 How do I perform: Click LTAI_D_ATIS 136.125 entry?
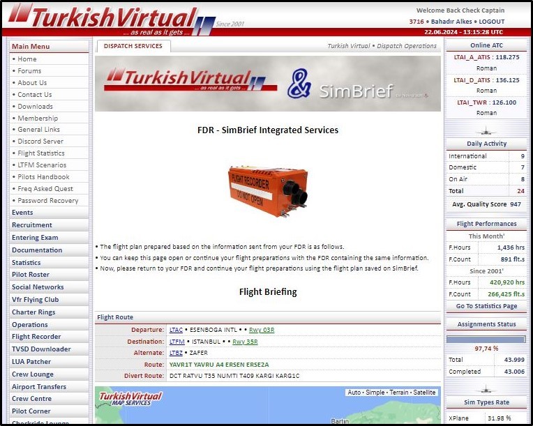click(486, 80)
